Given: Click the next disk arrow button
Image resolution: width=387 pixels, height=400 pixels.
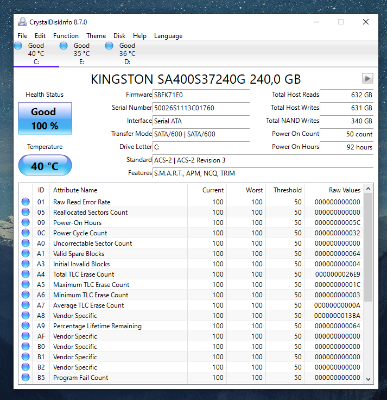Looking at the screenshot, I should (x=367, y=79).
